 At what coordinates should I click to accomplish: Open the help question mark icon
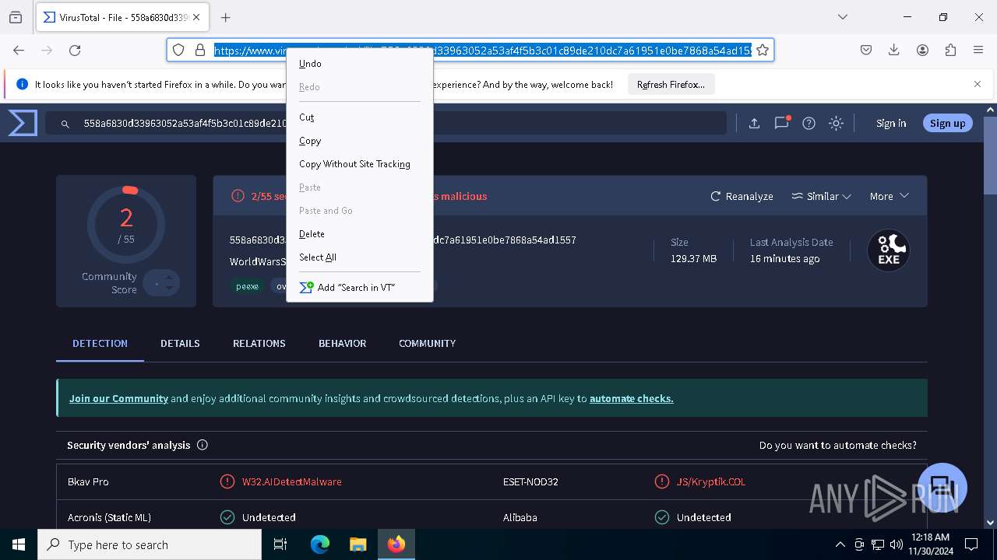tap(809, 123)
